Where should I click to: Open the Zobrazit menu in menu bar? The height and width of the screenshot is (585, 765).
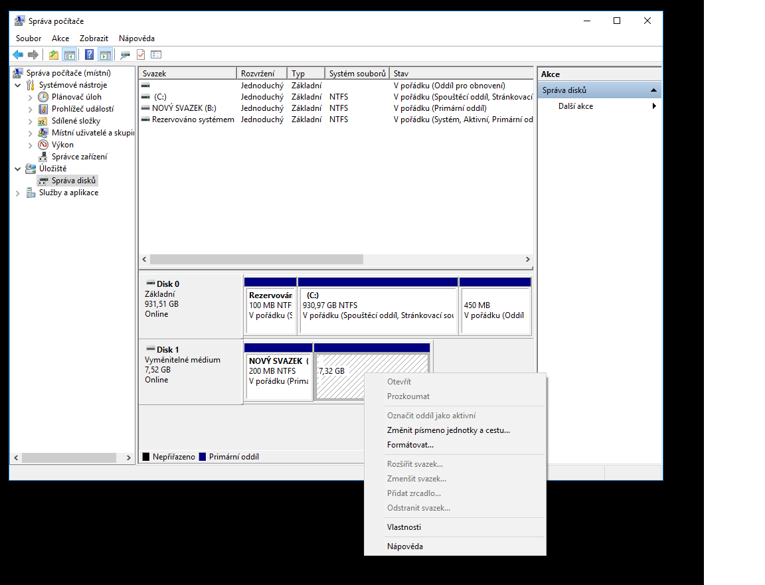click(94, 39)
